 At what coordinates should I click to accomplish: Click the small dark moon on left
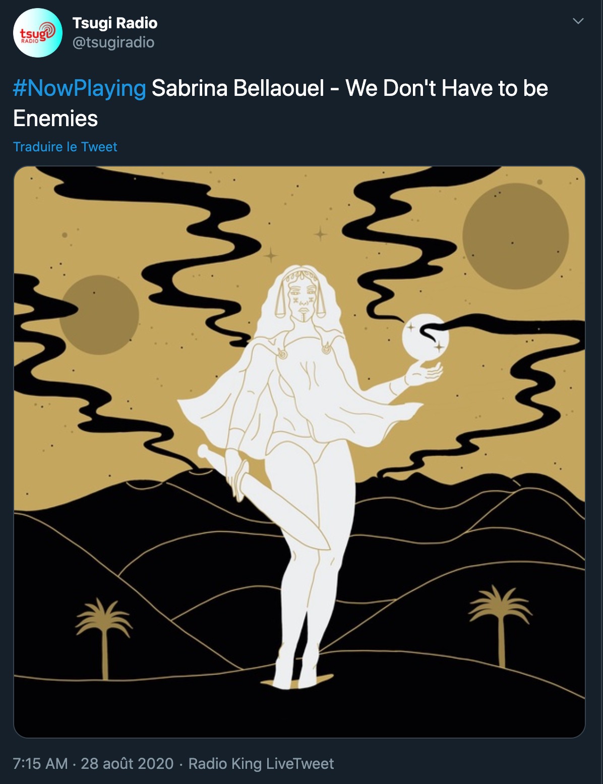(99, 315)
